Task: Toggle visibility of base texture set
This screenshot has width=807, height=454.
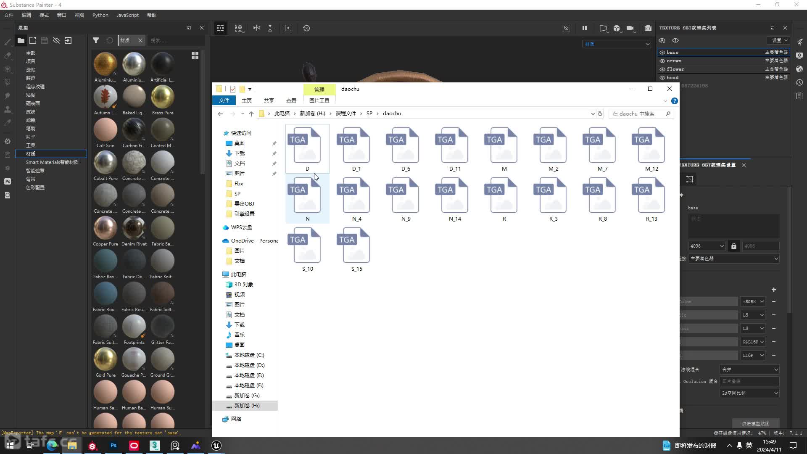Action: tap(662, 53)
